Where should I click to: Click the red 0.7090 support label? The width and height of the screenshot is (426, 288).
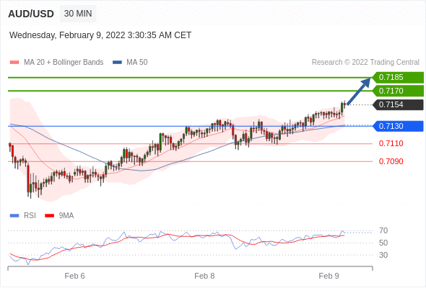[x=391, y=161]
